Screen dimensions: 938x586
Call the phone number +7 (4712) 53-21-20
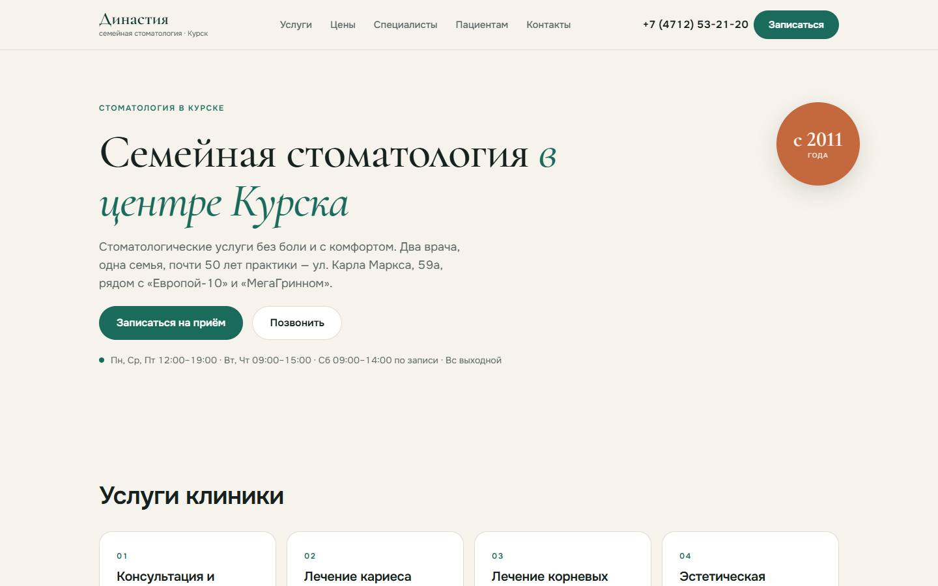point(696,25)
